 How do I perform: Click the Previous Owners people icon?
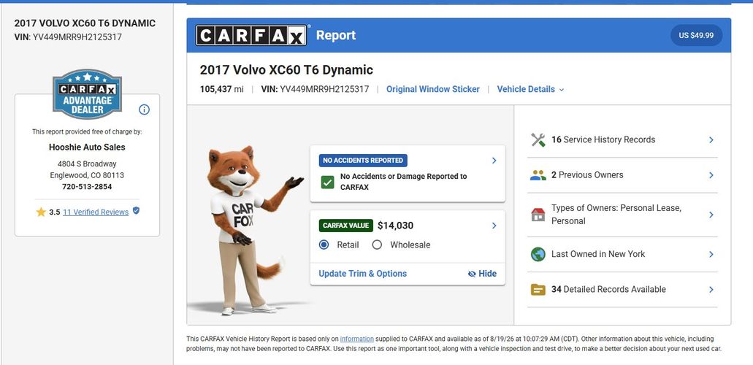pos(538,175)
